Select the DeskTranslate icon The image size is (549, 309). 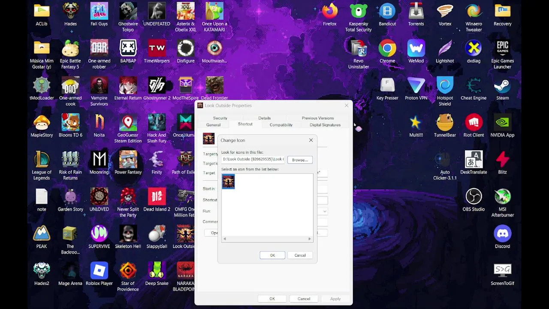[x=474, y=163]
